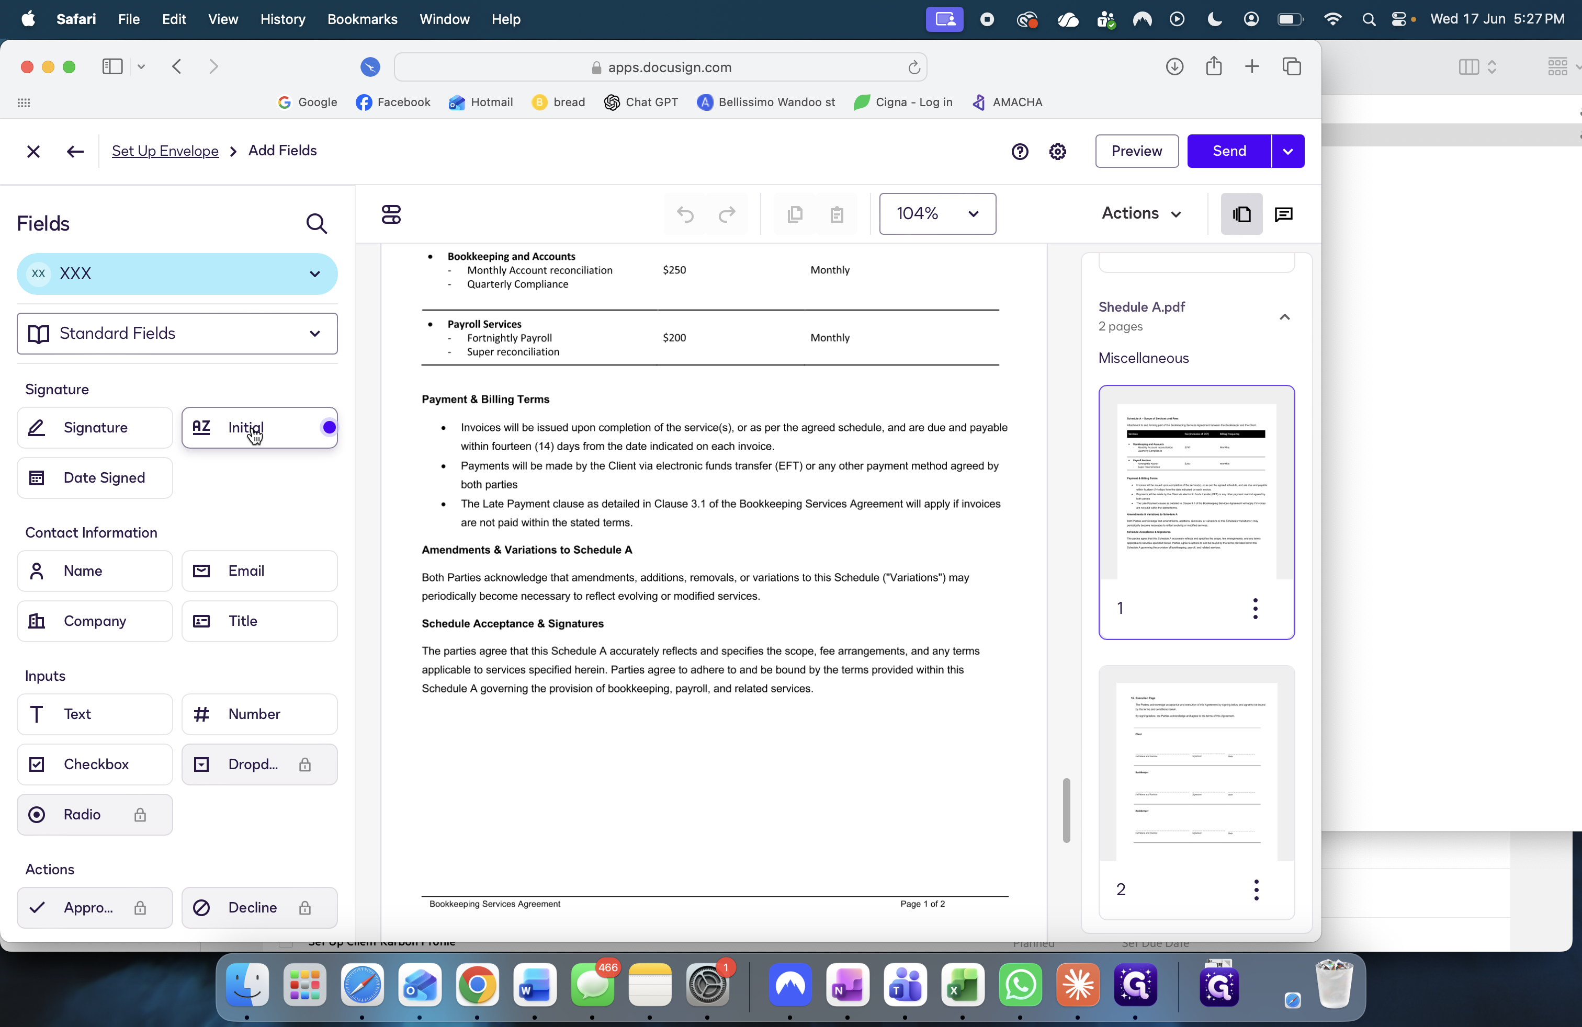The height and width of the screenshot is (1027, 1582).
Task: Show Safari tab overview
Action: click(x=1292, y=66)
